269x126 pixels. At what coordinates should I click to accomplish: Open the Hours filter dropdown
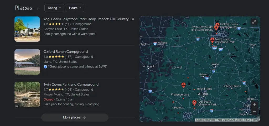pos(75,8)
